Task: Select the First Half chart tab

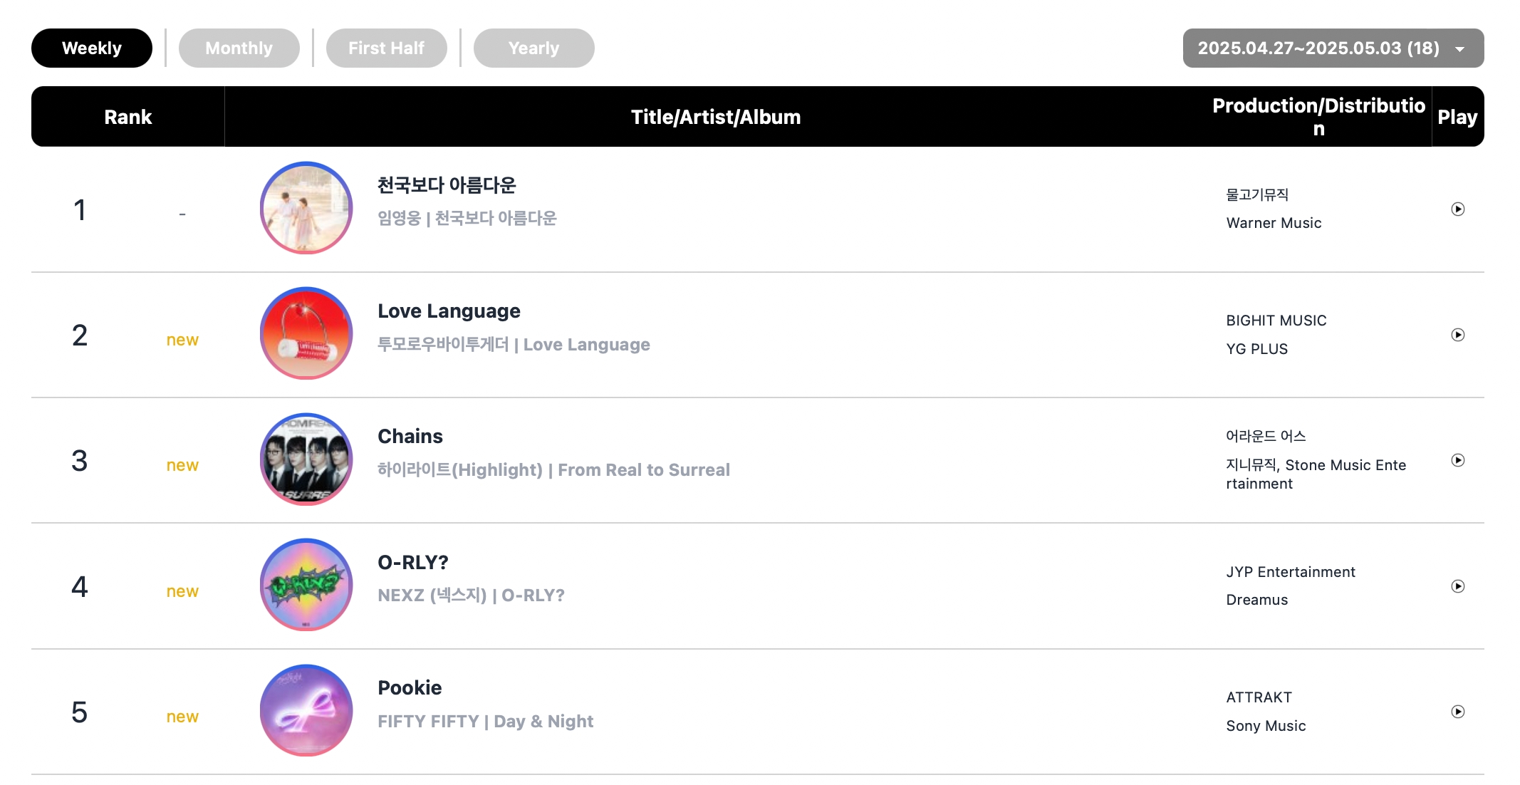Action: point(386,48)
